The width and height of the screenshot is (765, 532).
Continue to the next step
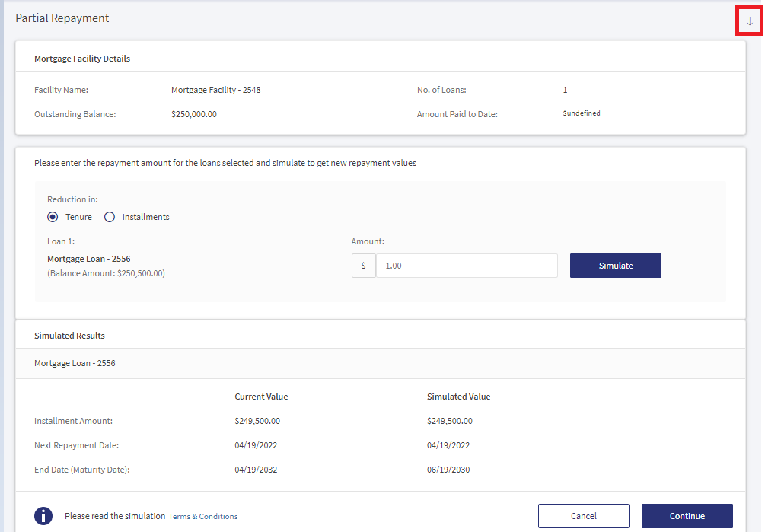pyautogui.click(x=687, y=516)
